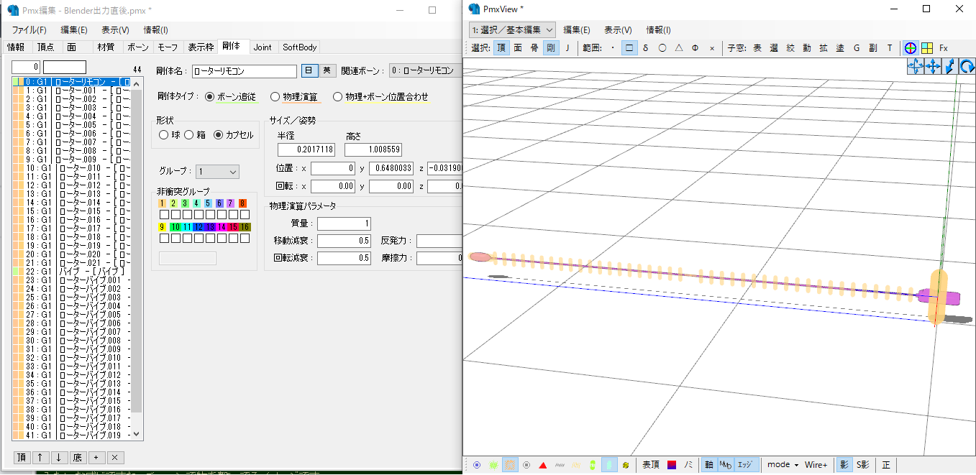Image resolution: width=976 pixels, height=475 pixels.
Task: Select the 物理演算 rigid body type
Action: (275, 96)
